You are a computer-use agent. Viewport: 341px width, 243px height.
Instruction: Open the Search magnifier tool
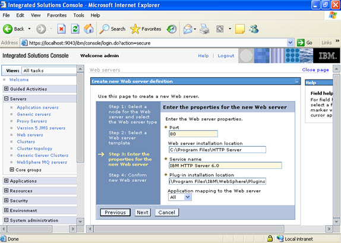104,29
